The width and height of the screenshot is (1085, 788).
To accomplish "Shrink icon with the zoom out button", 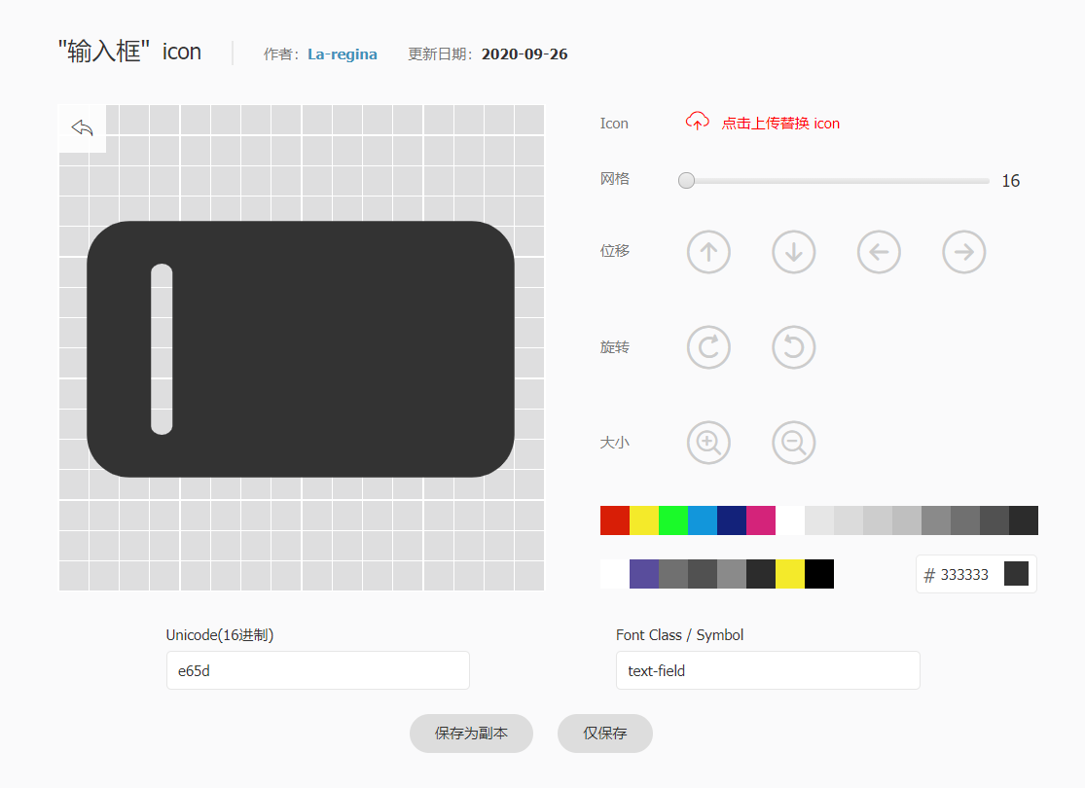I will [793, 443].
